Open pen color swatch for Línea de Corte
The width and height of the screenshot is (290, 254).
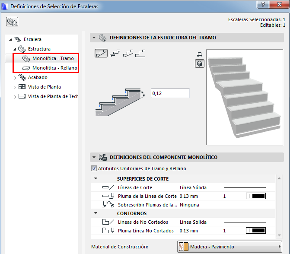pos(256,196)
